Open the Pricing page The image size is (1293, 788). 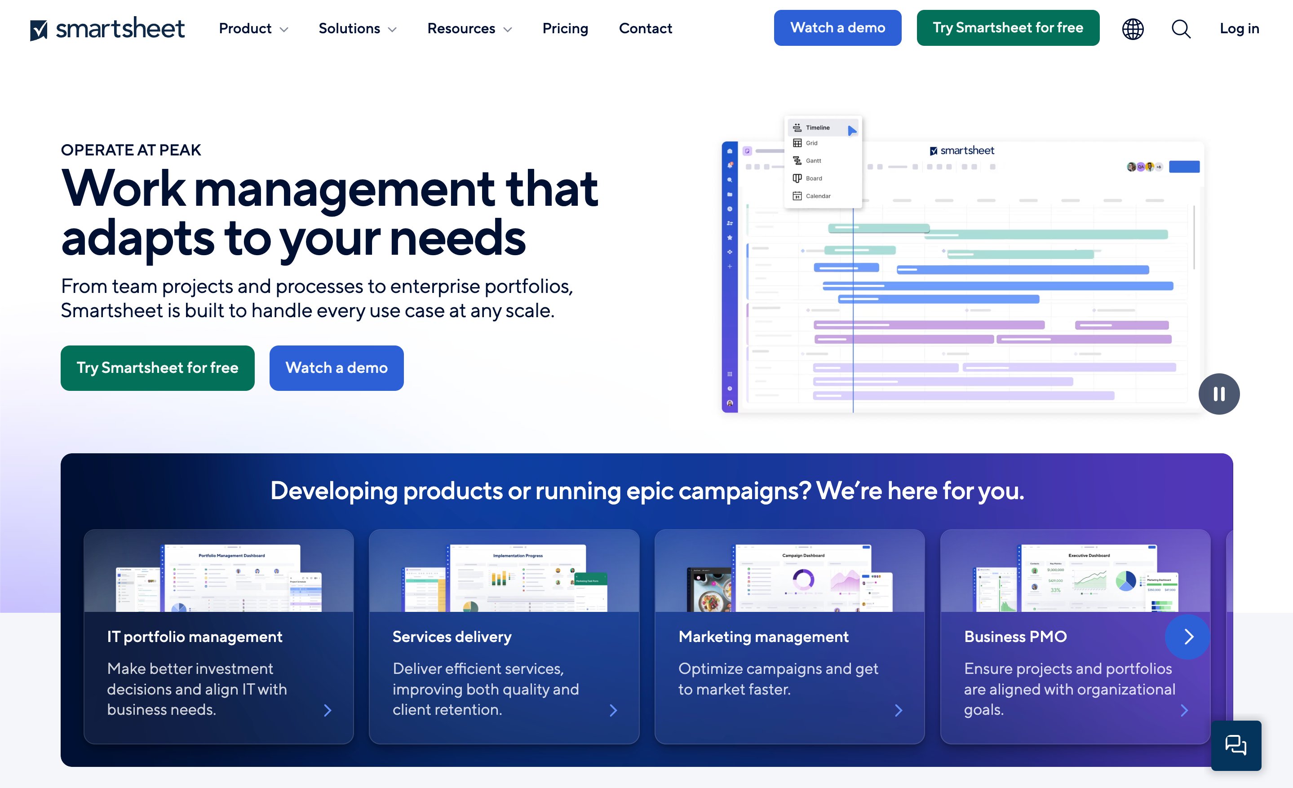pyautogui.click(x=565, y=28)
